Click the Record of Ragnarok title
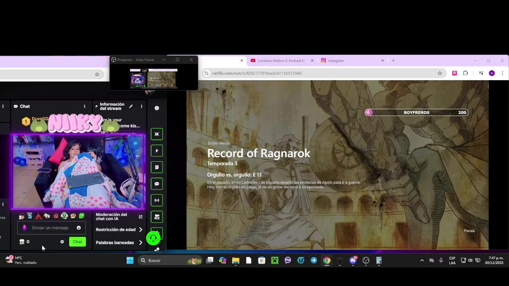The height and width of the screenshot is (286, 509). pos(258,153)
